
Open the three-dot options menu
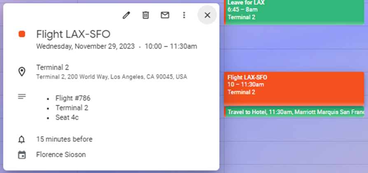184,15
